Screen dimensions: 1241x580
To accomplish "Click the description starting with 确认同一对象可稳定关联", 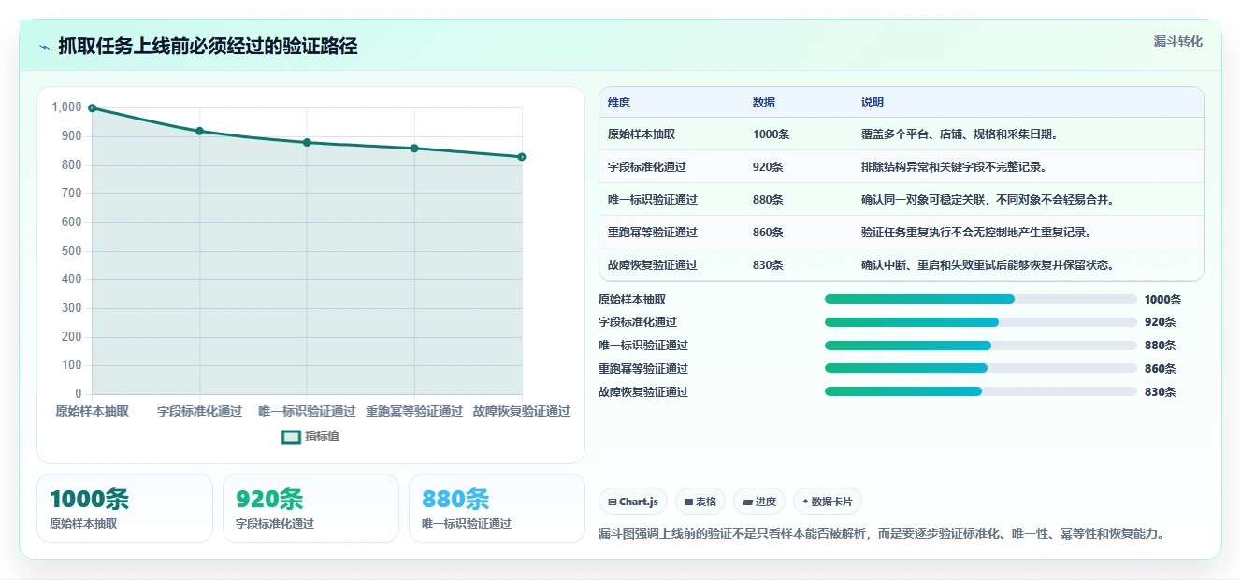I will tap(988, 200).
